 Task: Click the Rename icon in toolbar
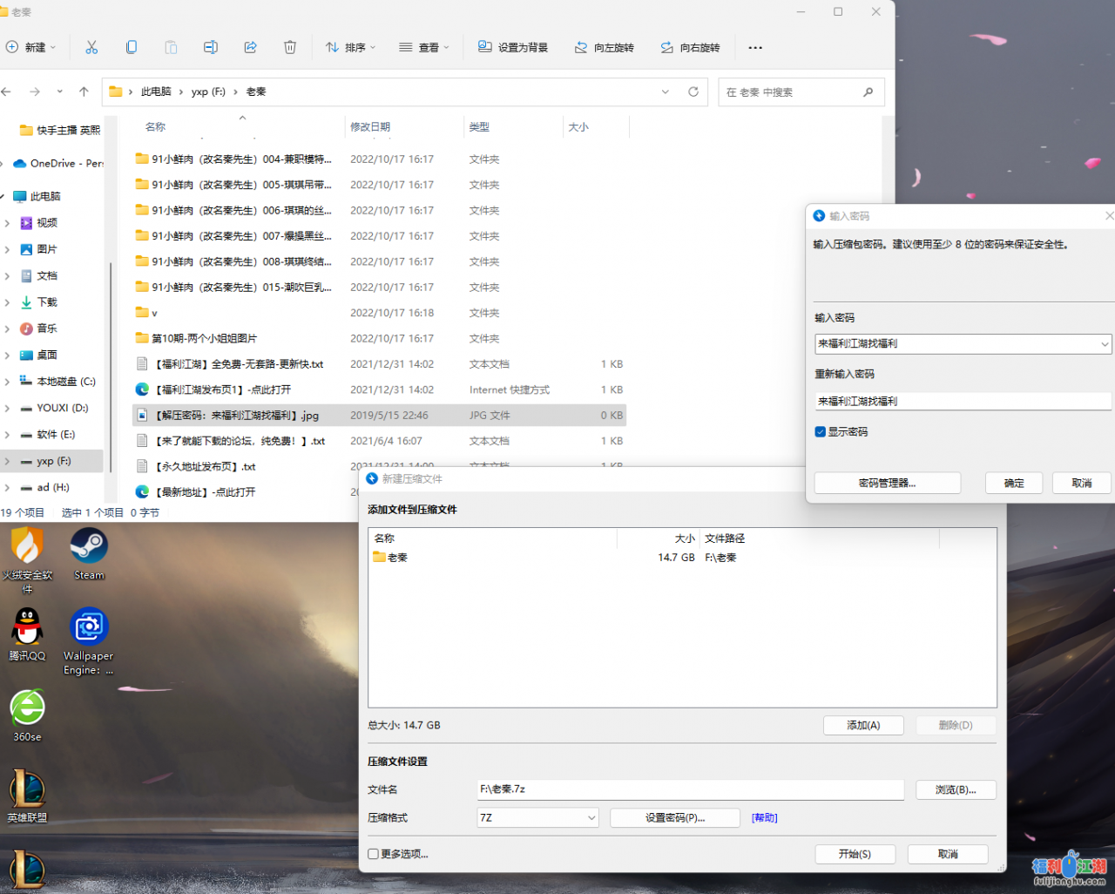211,47
